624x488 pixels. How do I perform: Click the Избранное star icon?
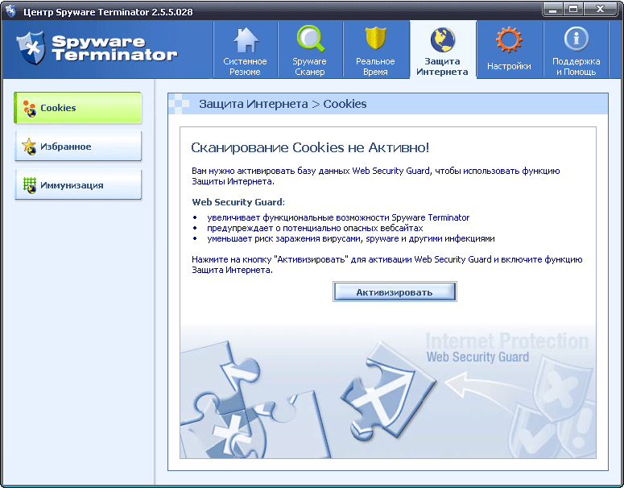29,147
